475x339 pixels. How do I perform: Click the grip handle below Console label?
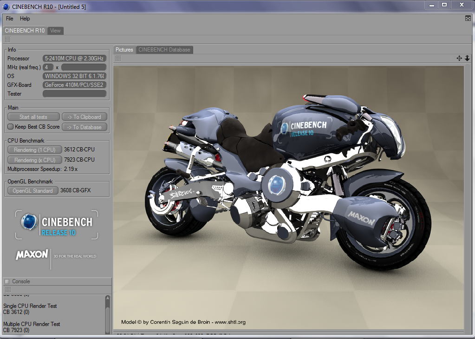pyautogui.click(x=8, y=290)
